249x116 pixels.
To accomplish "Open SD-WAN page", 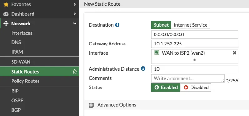I will (21, 62).
